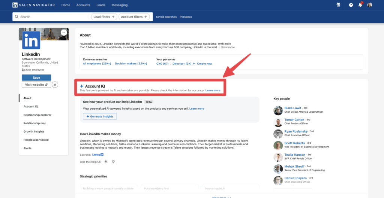Select Relationship explorer in the sidebar
The width and height of the screenshot is (384, 198).
coord(37,115)
